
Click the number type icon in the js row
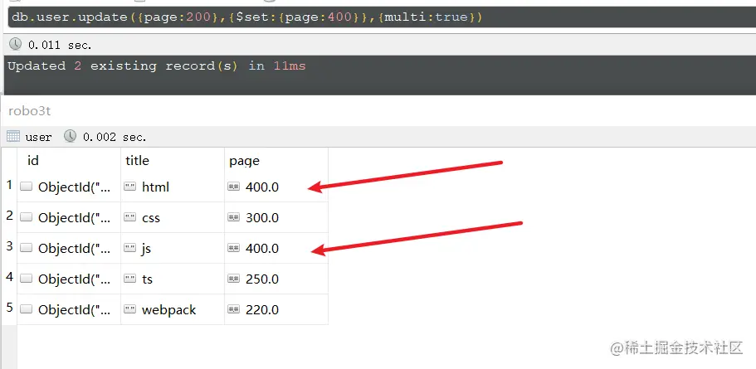tap(234, 248)
